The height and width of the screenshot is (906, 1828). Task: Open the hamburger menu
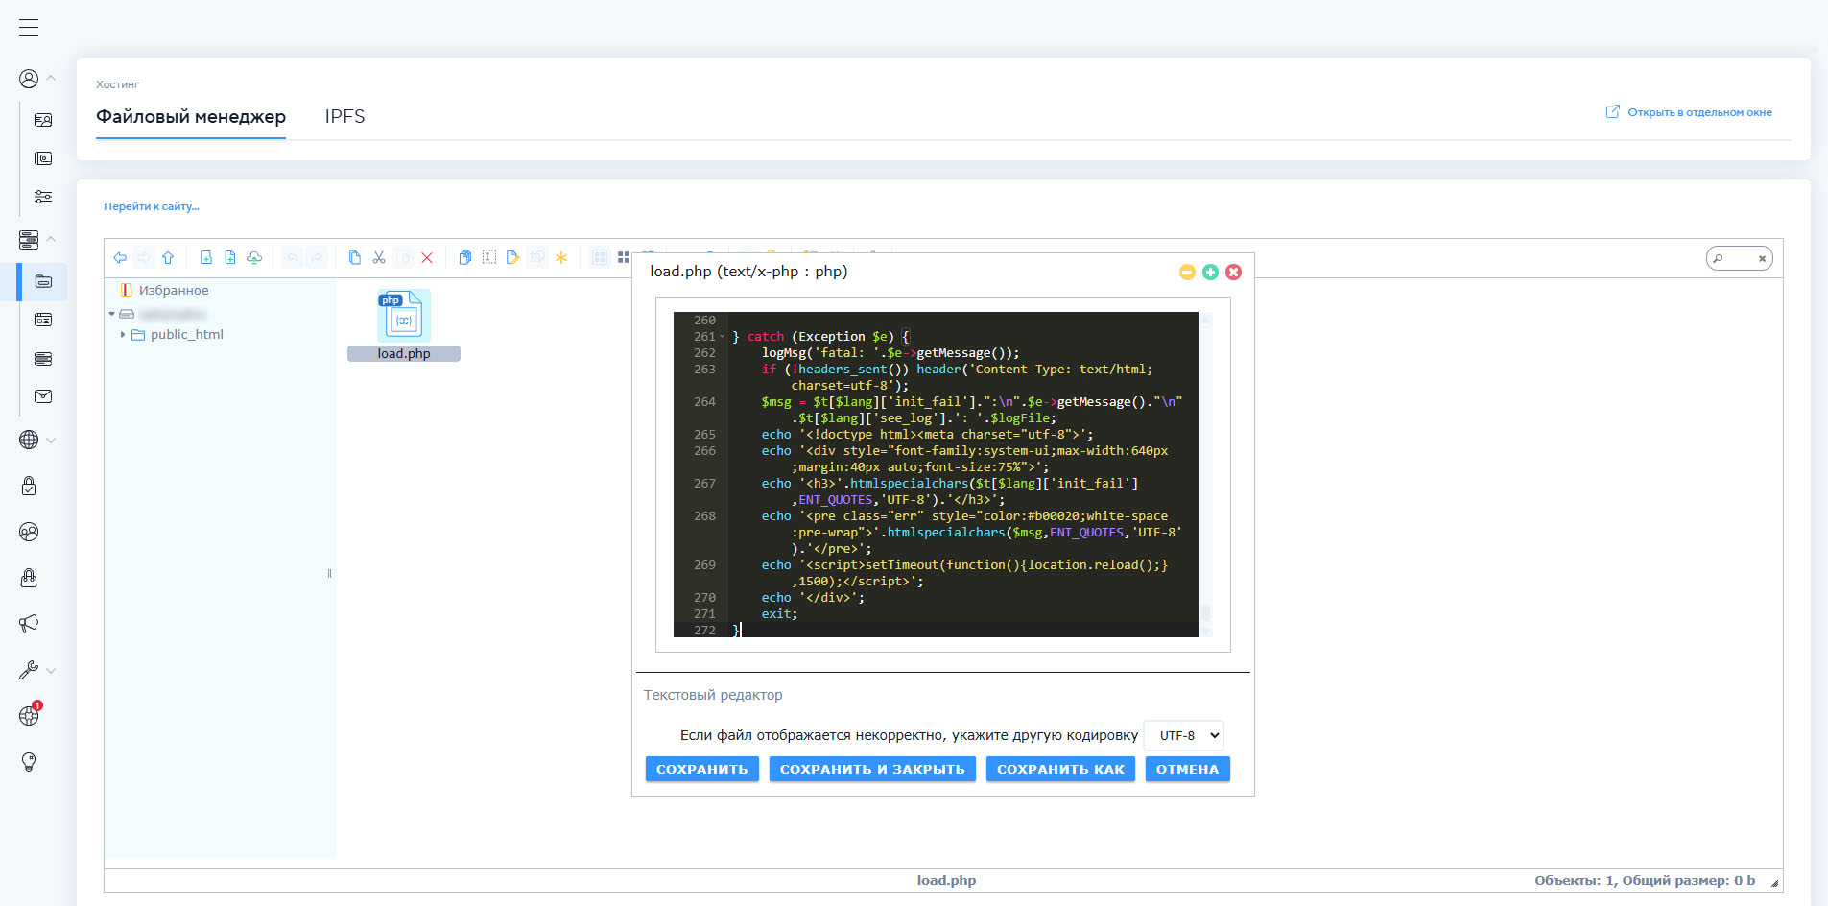(29, 27)
